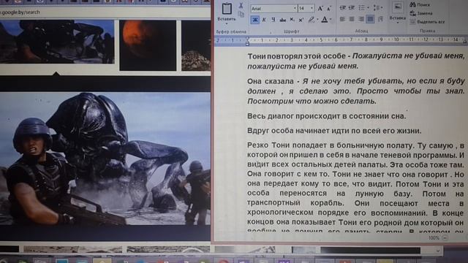Click the Paste clipboard icon in WordPad
The height and width of the screenshot is (263, 468).
227,8
